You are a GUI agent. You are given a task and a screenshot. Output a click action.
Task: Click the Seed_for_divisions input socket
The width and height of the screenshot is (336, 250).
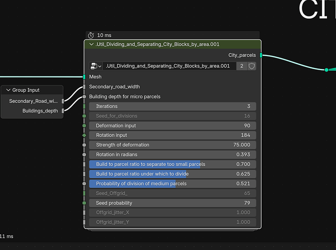pos(84,116)
